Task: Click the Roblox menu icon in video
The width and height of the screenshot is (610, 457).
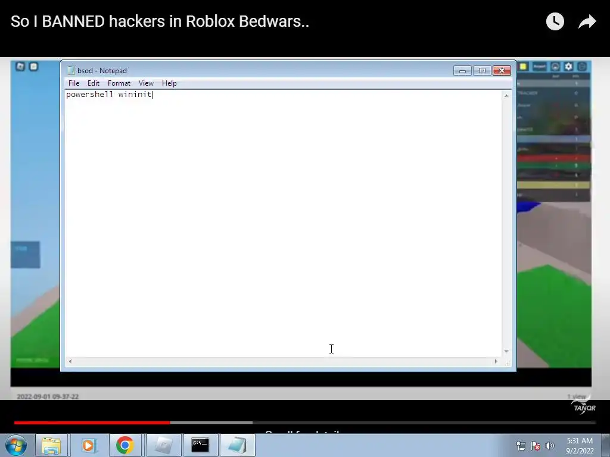Action: point(20,67)
